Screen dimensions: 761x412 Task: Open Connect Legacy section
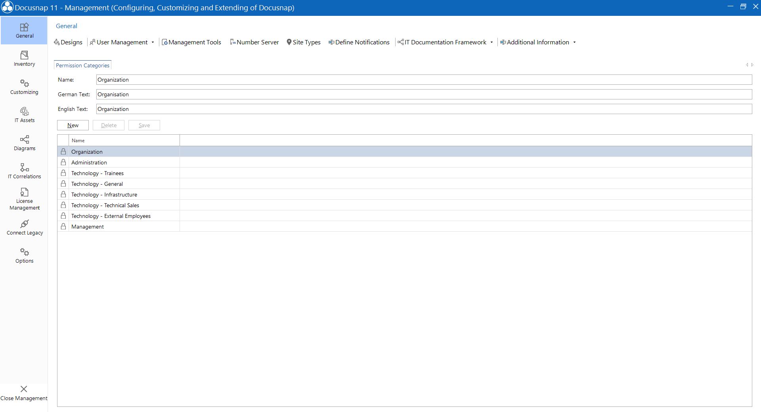pos(24,227)
